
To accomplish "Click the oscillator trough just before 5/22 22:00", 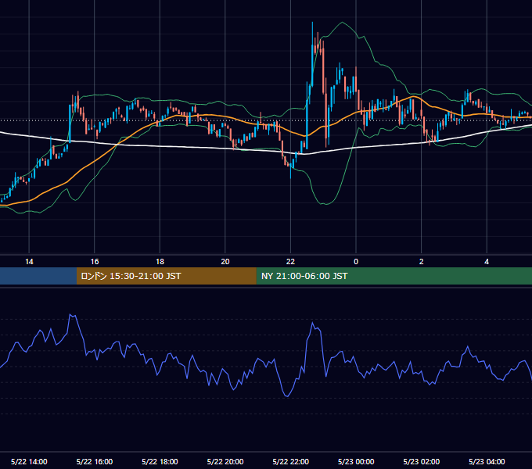I will 287,395.
